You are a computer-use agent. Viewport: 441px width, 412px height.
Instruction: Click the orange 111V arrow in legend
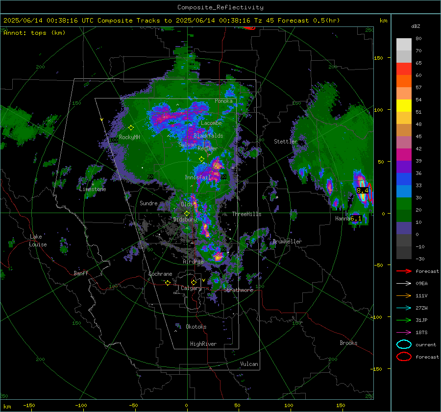[x=404, y=295]
